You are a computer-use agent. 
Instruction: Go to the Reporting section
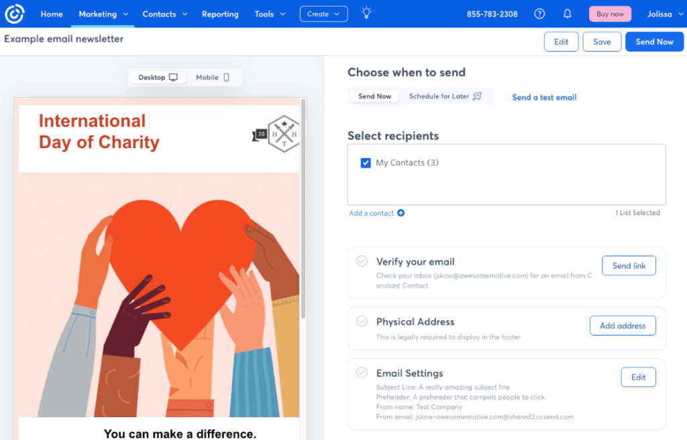(220, 13)
